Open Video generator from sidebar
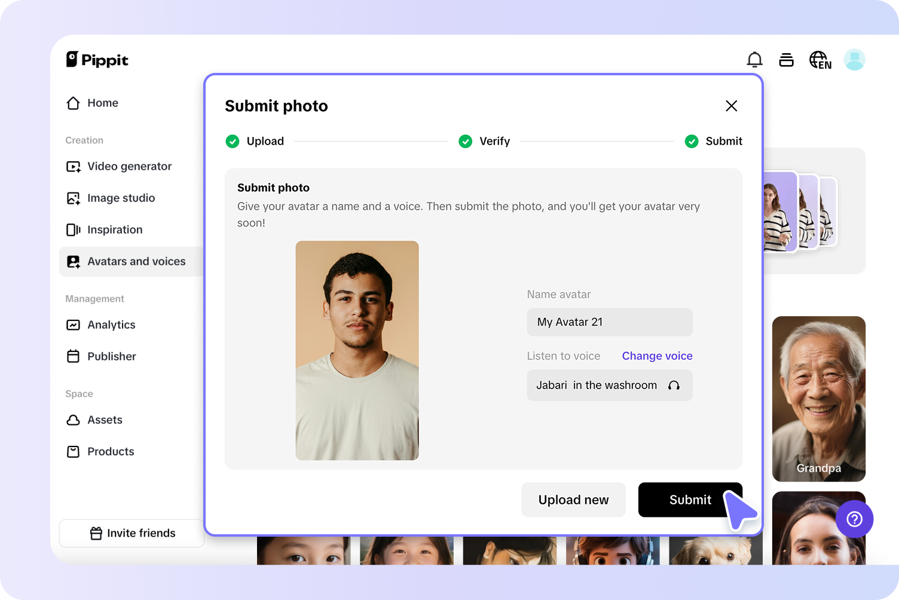 coord(129,166)
